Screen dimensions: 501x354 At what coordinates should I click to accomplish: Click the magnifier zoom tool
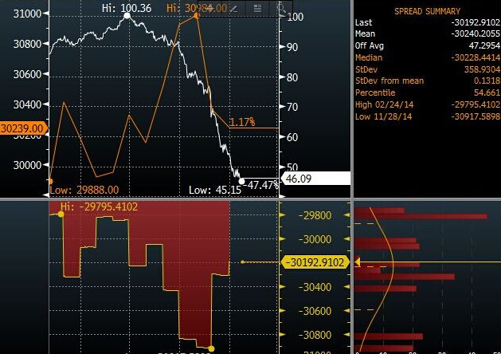coord(280,8)
